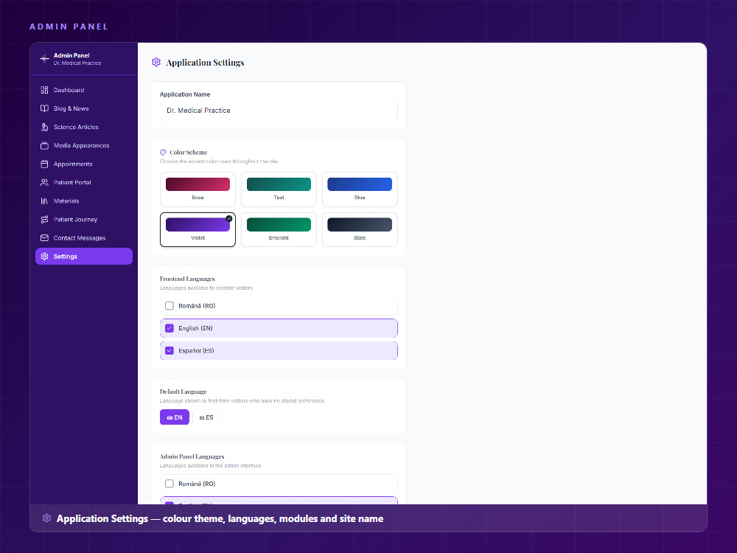Navigate to Appointments
The width and height of the screenshot is (737, 553).
point(84,164)
